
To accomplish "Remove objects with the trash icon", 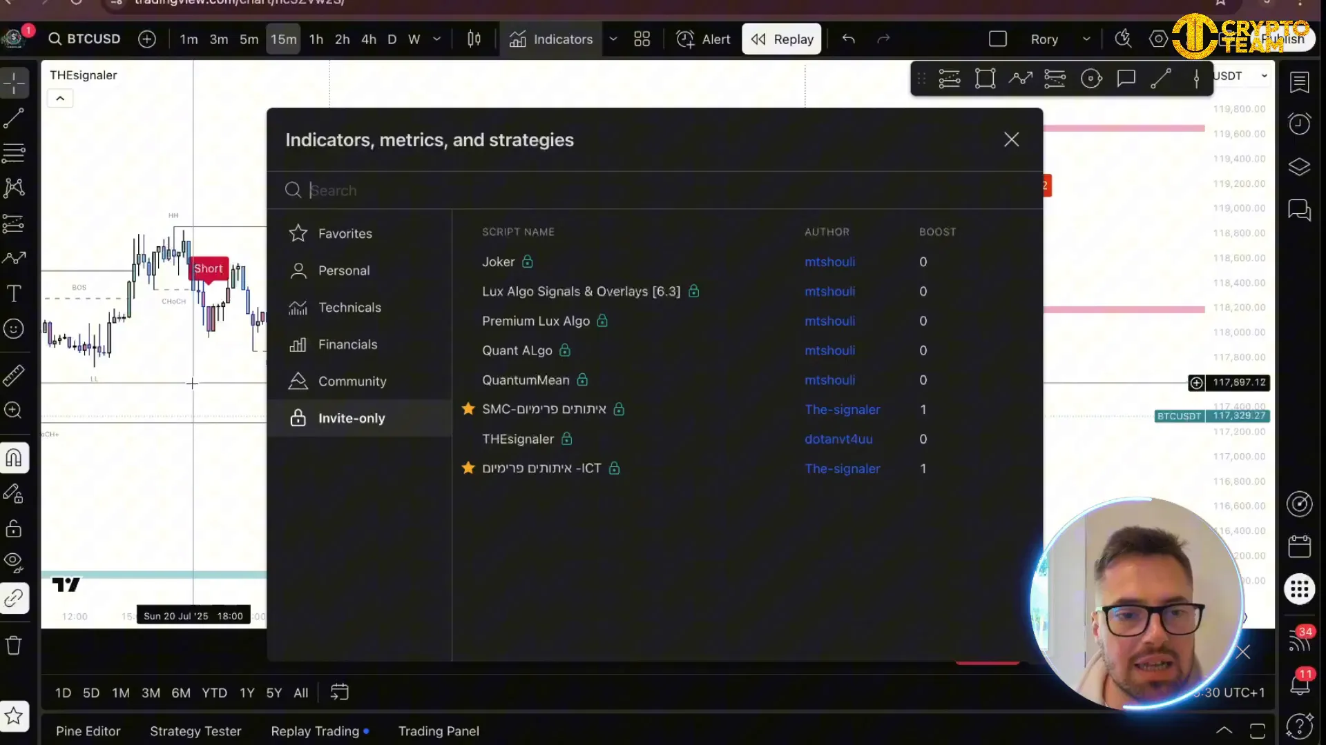I will (14, 645).
